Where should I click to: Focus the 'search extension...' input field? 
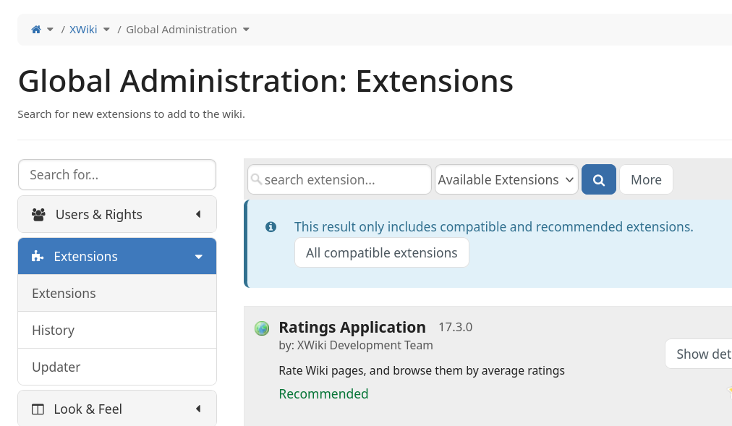point(339,179)
